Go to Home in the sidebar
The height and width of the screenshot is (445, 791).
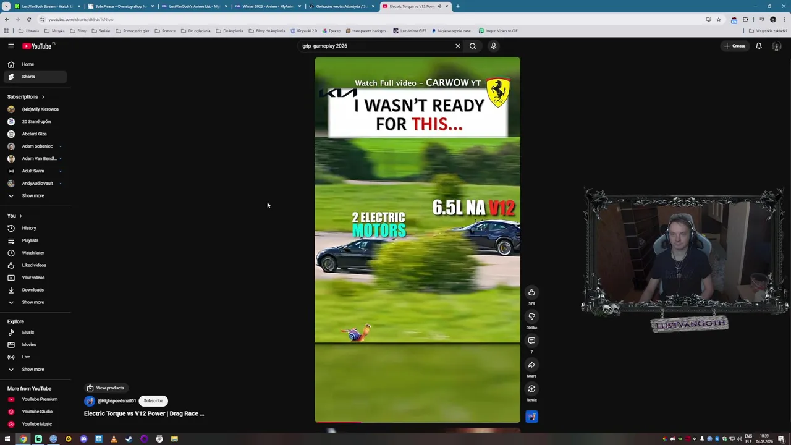click(x=34, y=64)
